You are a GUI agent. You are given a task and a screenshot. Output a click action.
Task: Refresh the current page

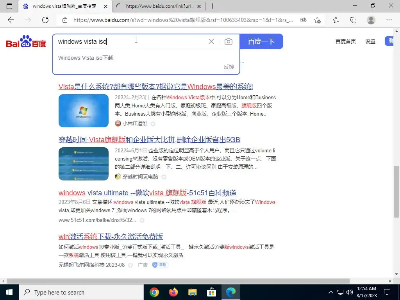(x=45, y=20)
